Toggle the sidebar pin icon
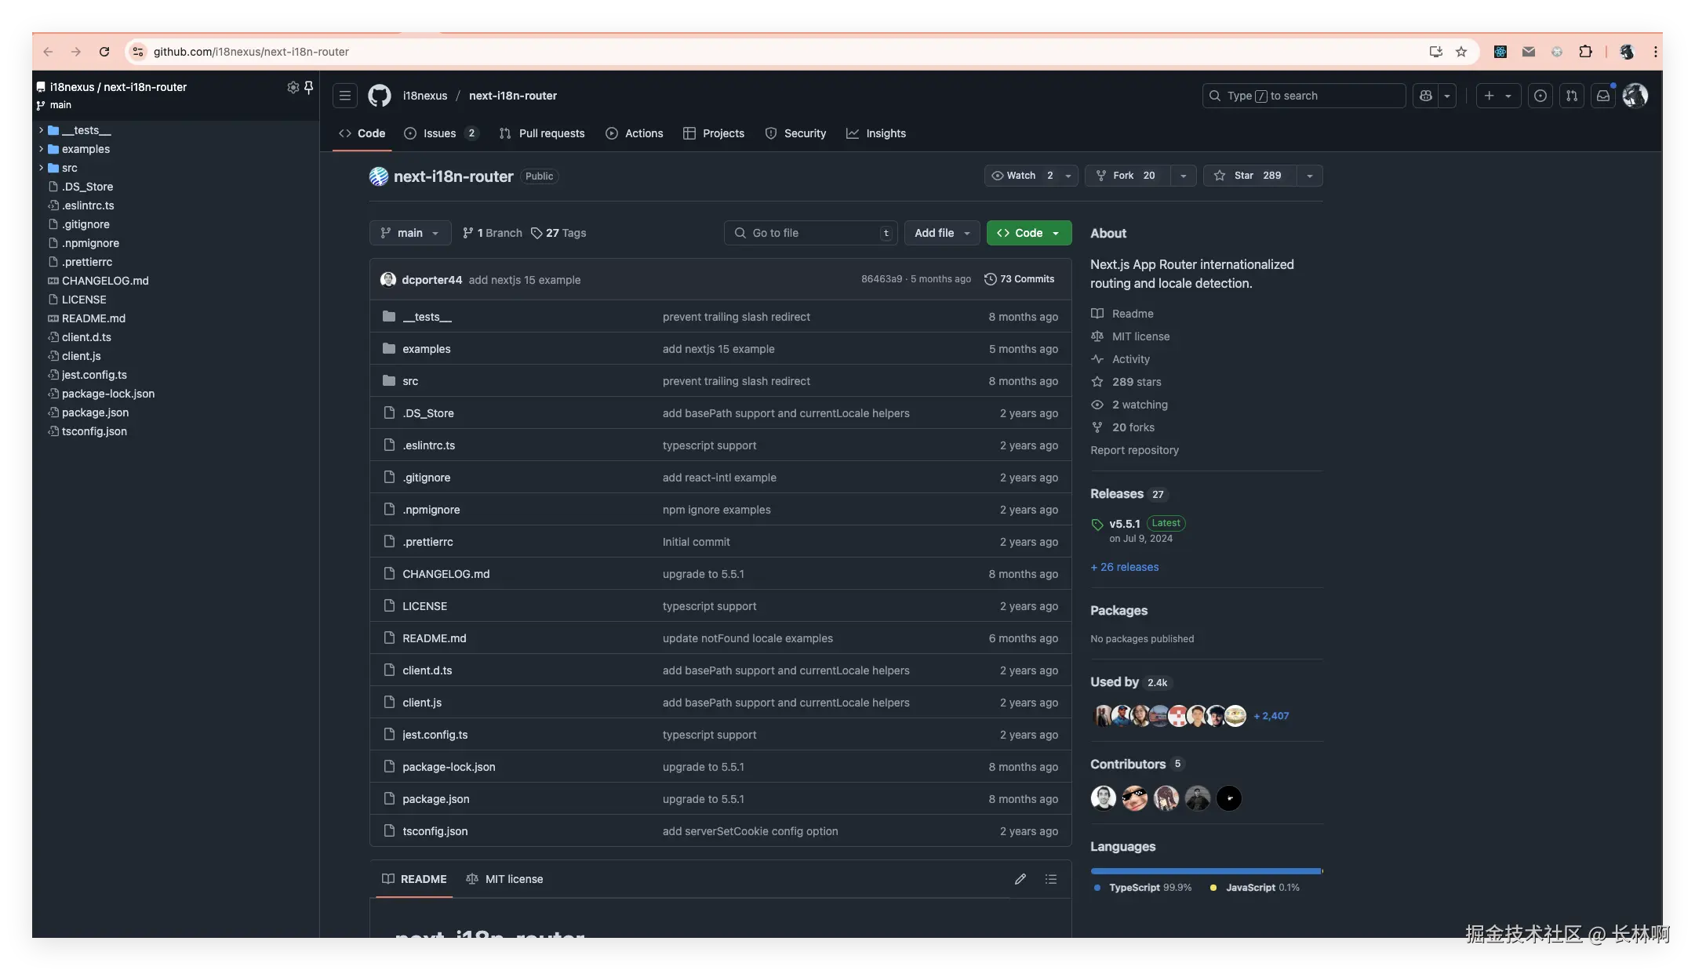This screenshot has width=1695, height=970. point(309,87)
